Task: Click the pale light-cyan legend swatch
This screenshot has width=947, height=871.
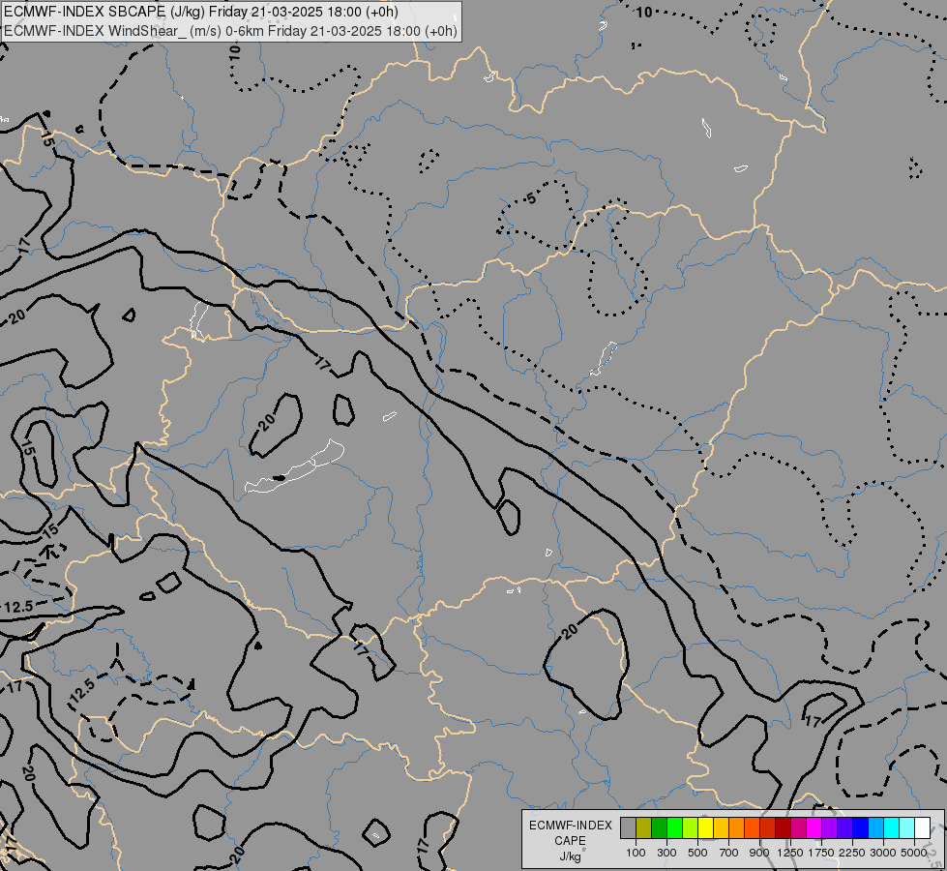Action: [907, 827]
